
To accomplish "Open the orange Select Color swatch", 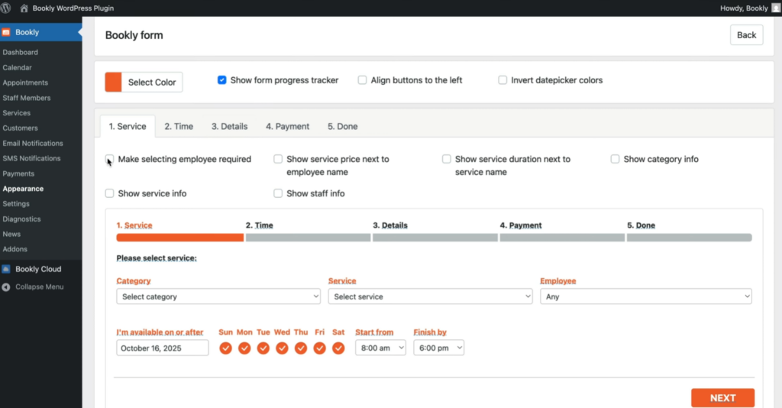I will coord(113,83).
